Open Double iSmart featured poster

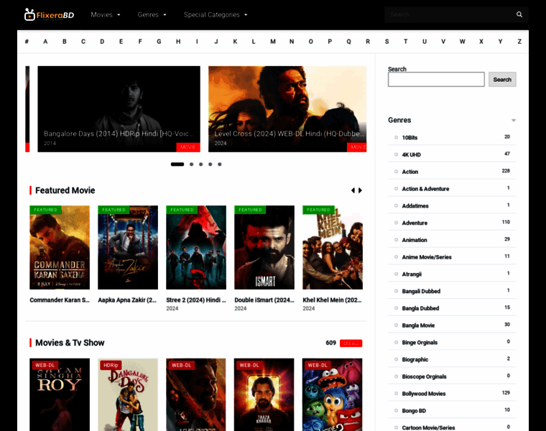(264, 247)
